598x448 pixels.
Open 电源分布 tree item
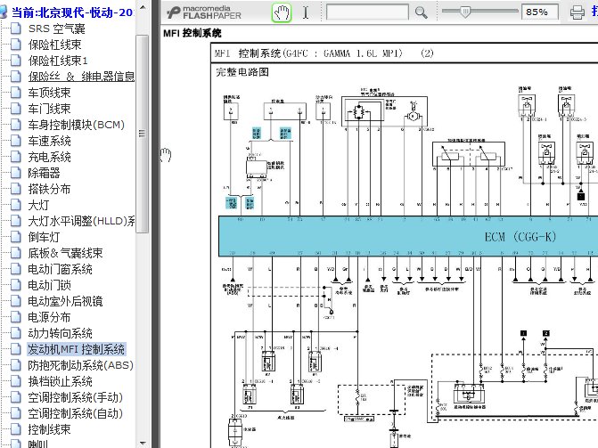click(x=49, y=317)
